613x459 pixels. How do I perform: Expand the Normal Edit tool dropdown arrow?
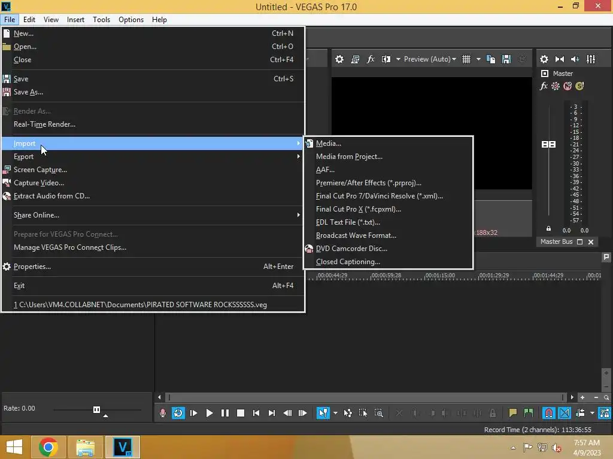pos(335,413)
